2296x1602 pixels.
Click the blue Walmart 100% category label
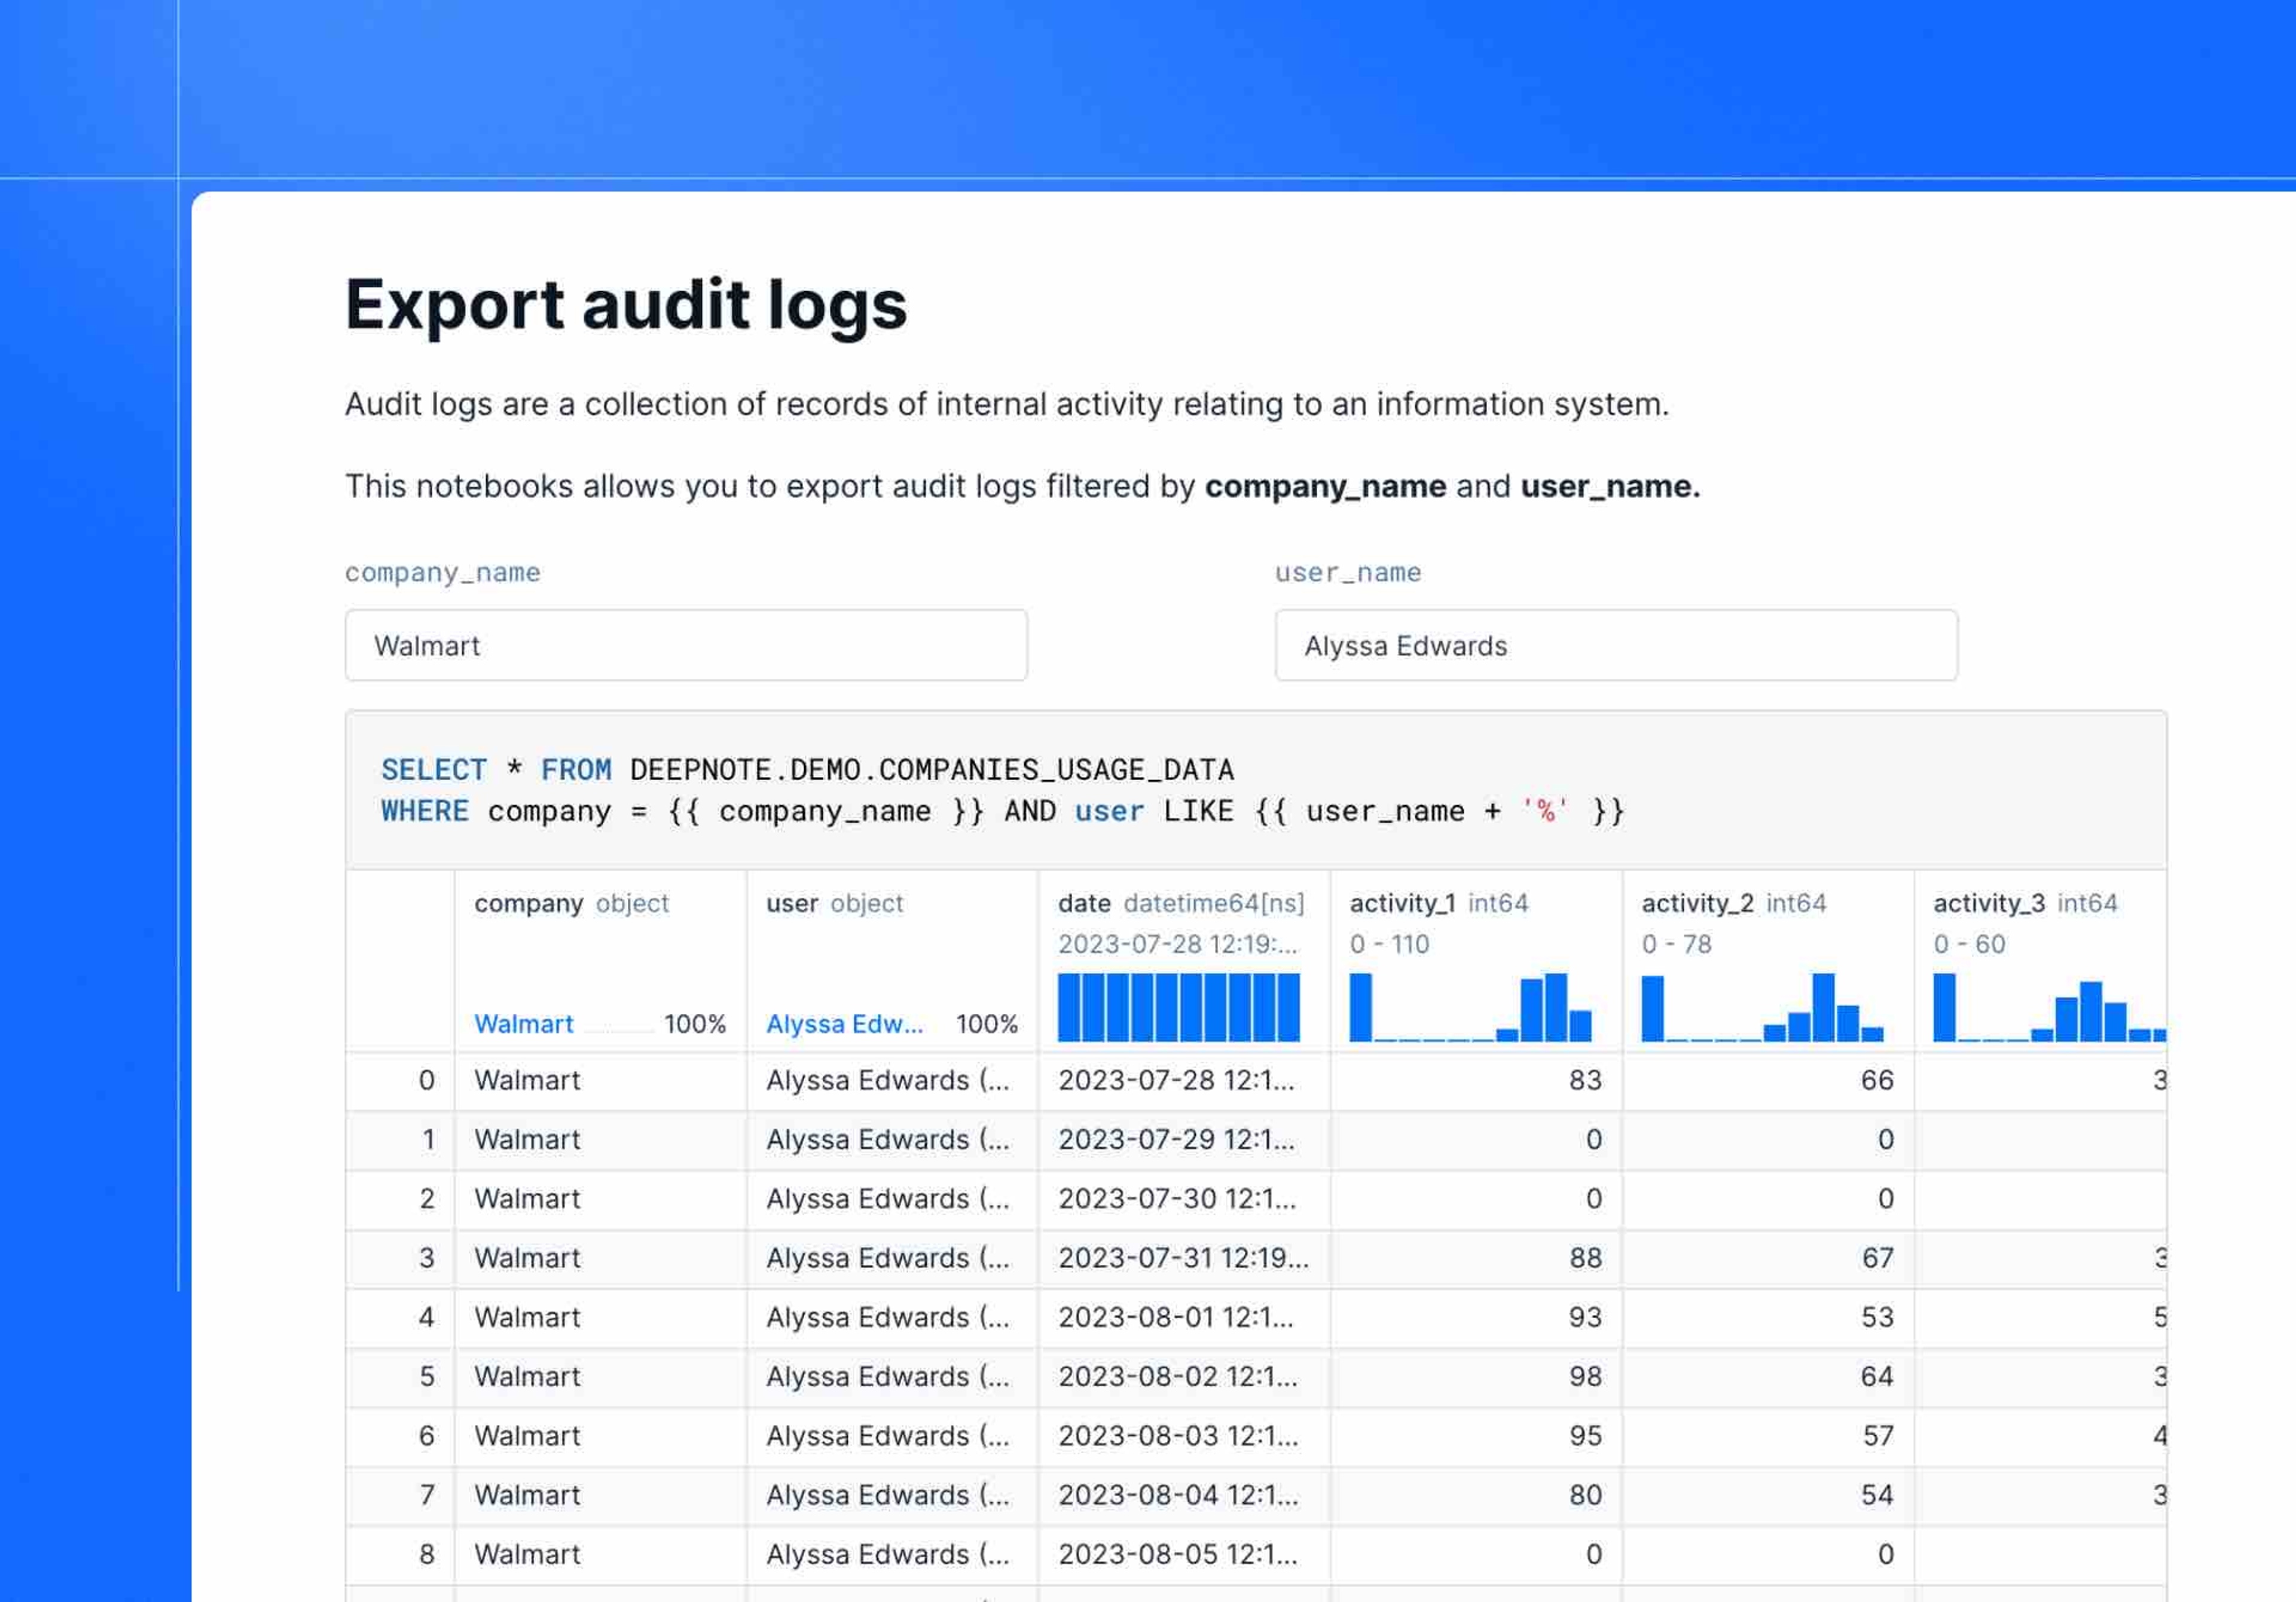(524, 1024)
